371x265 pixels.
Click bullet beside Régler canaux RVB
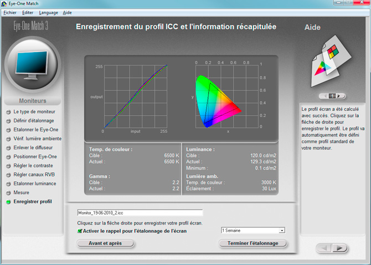tap(8, 175)
